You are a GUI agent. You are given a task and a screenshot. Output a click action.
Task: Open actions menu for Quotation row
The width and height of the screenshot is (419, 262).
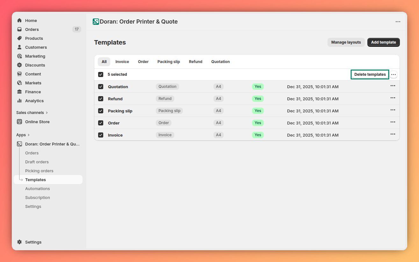(393, 86)
